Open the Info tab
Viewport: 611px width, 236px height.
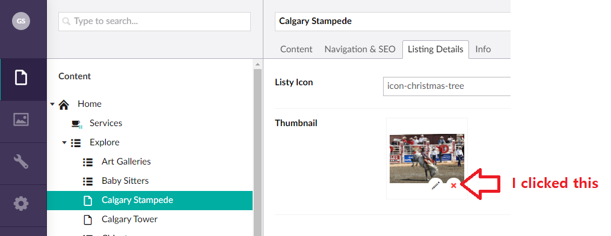click(483, 49)
